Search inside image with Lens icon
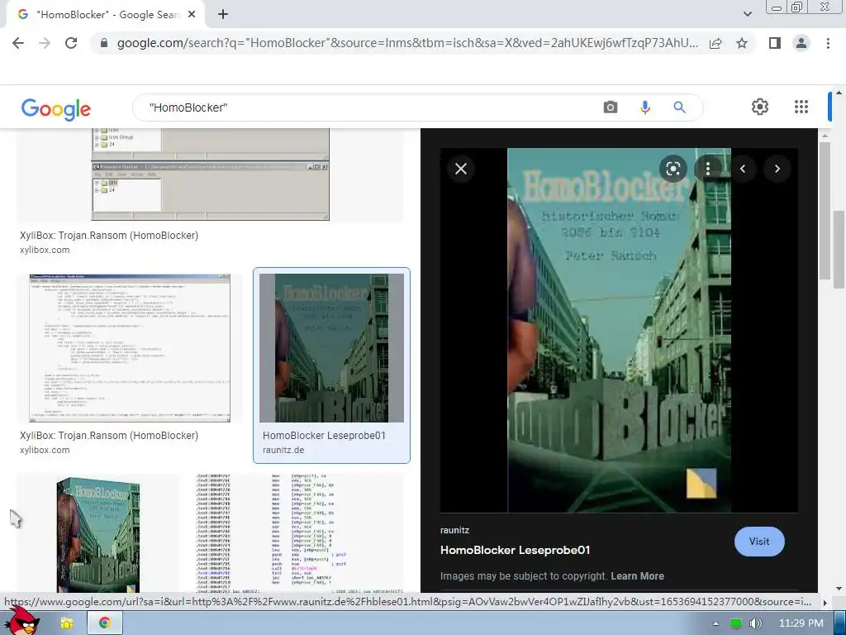846x635 pixels. click(673, 169)
